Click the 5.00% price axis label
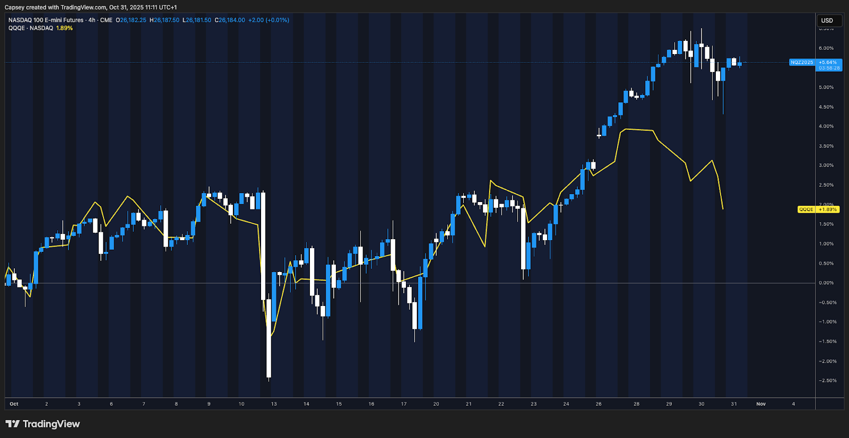Image resolution: width=849 pixels, height=438 pixels. pyautogui.click(x=826, y=87)
